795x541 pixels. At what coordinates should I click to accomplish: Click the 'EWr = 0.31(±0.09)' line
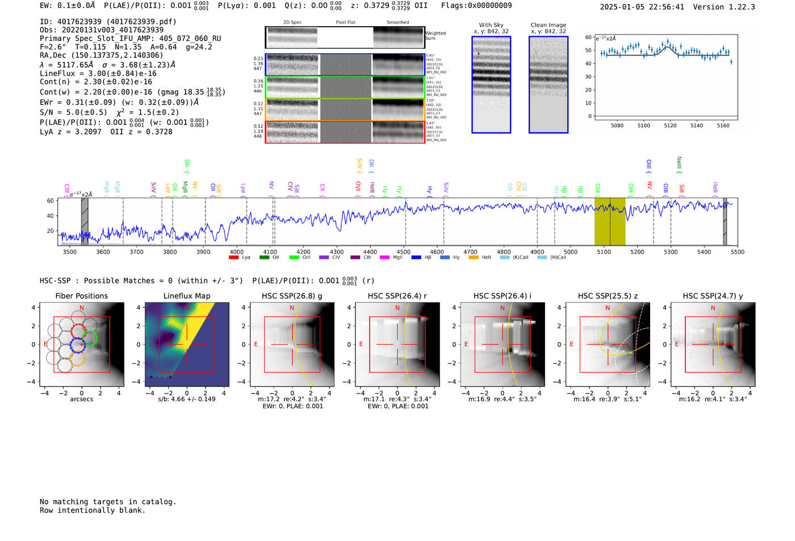tap(119, 102)
